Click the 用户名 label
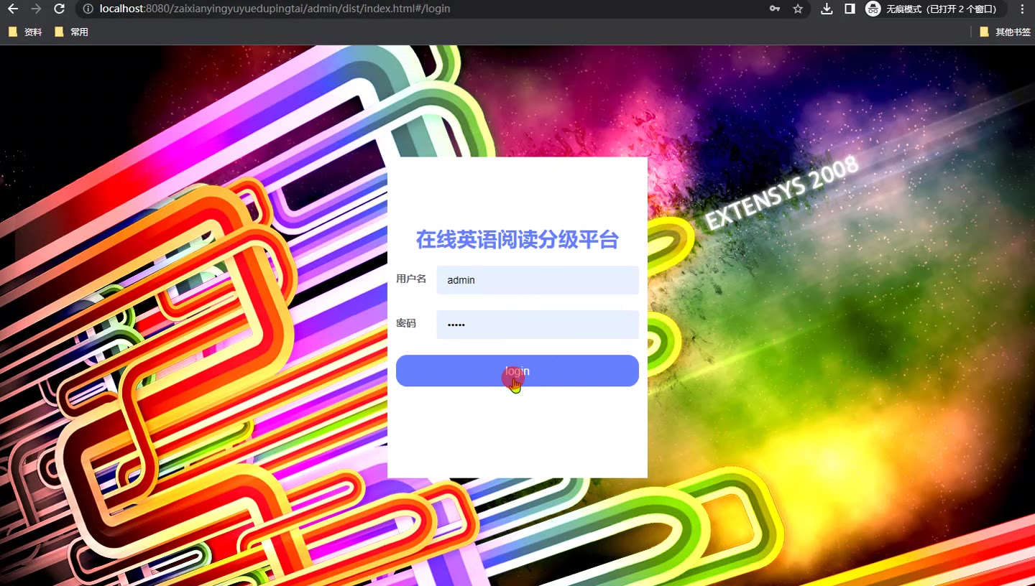The width and height of the screenshot is (1035, 586). click(411, 279)
